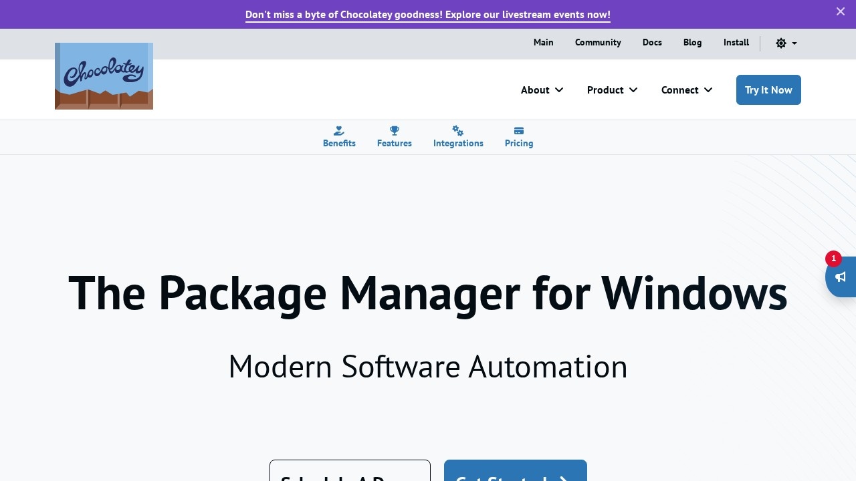Viewport: 856px width, 481px height.
Task: Open the Docs link in top bar
Action: pos(652,43)
